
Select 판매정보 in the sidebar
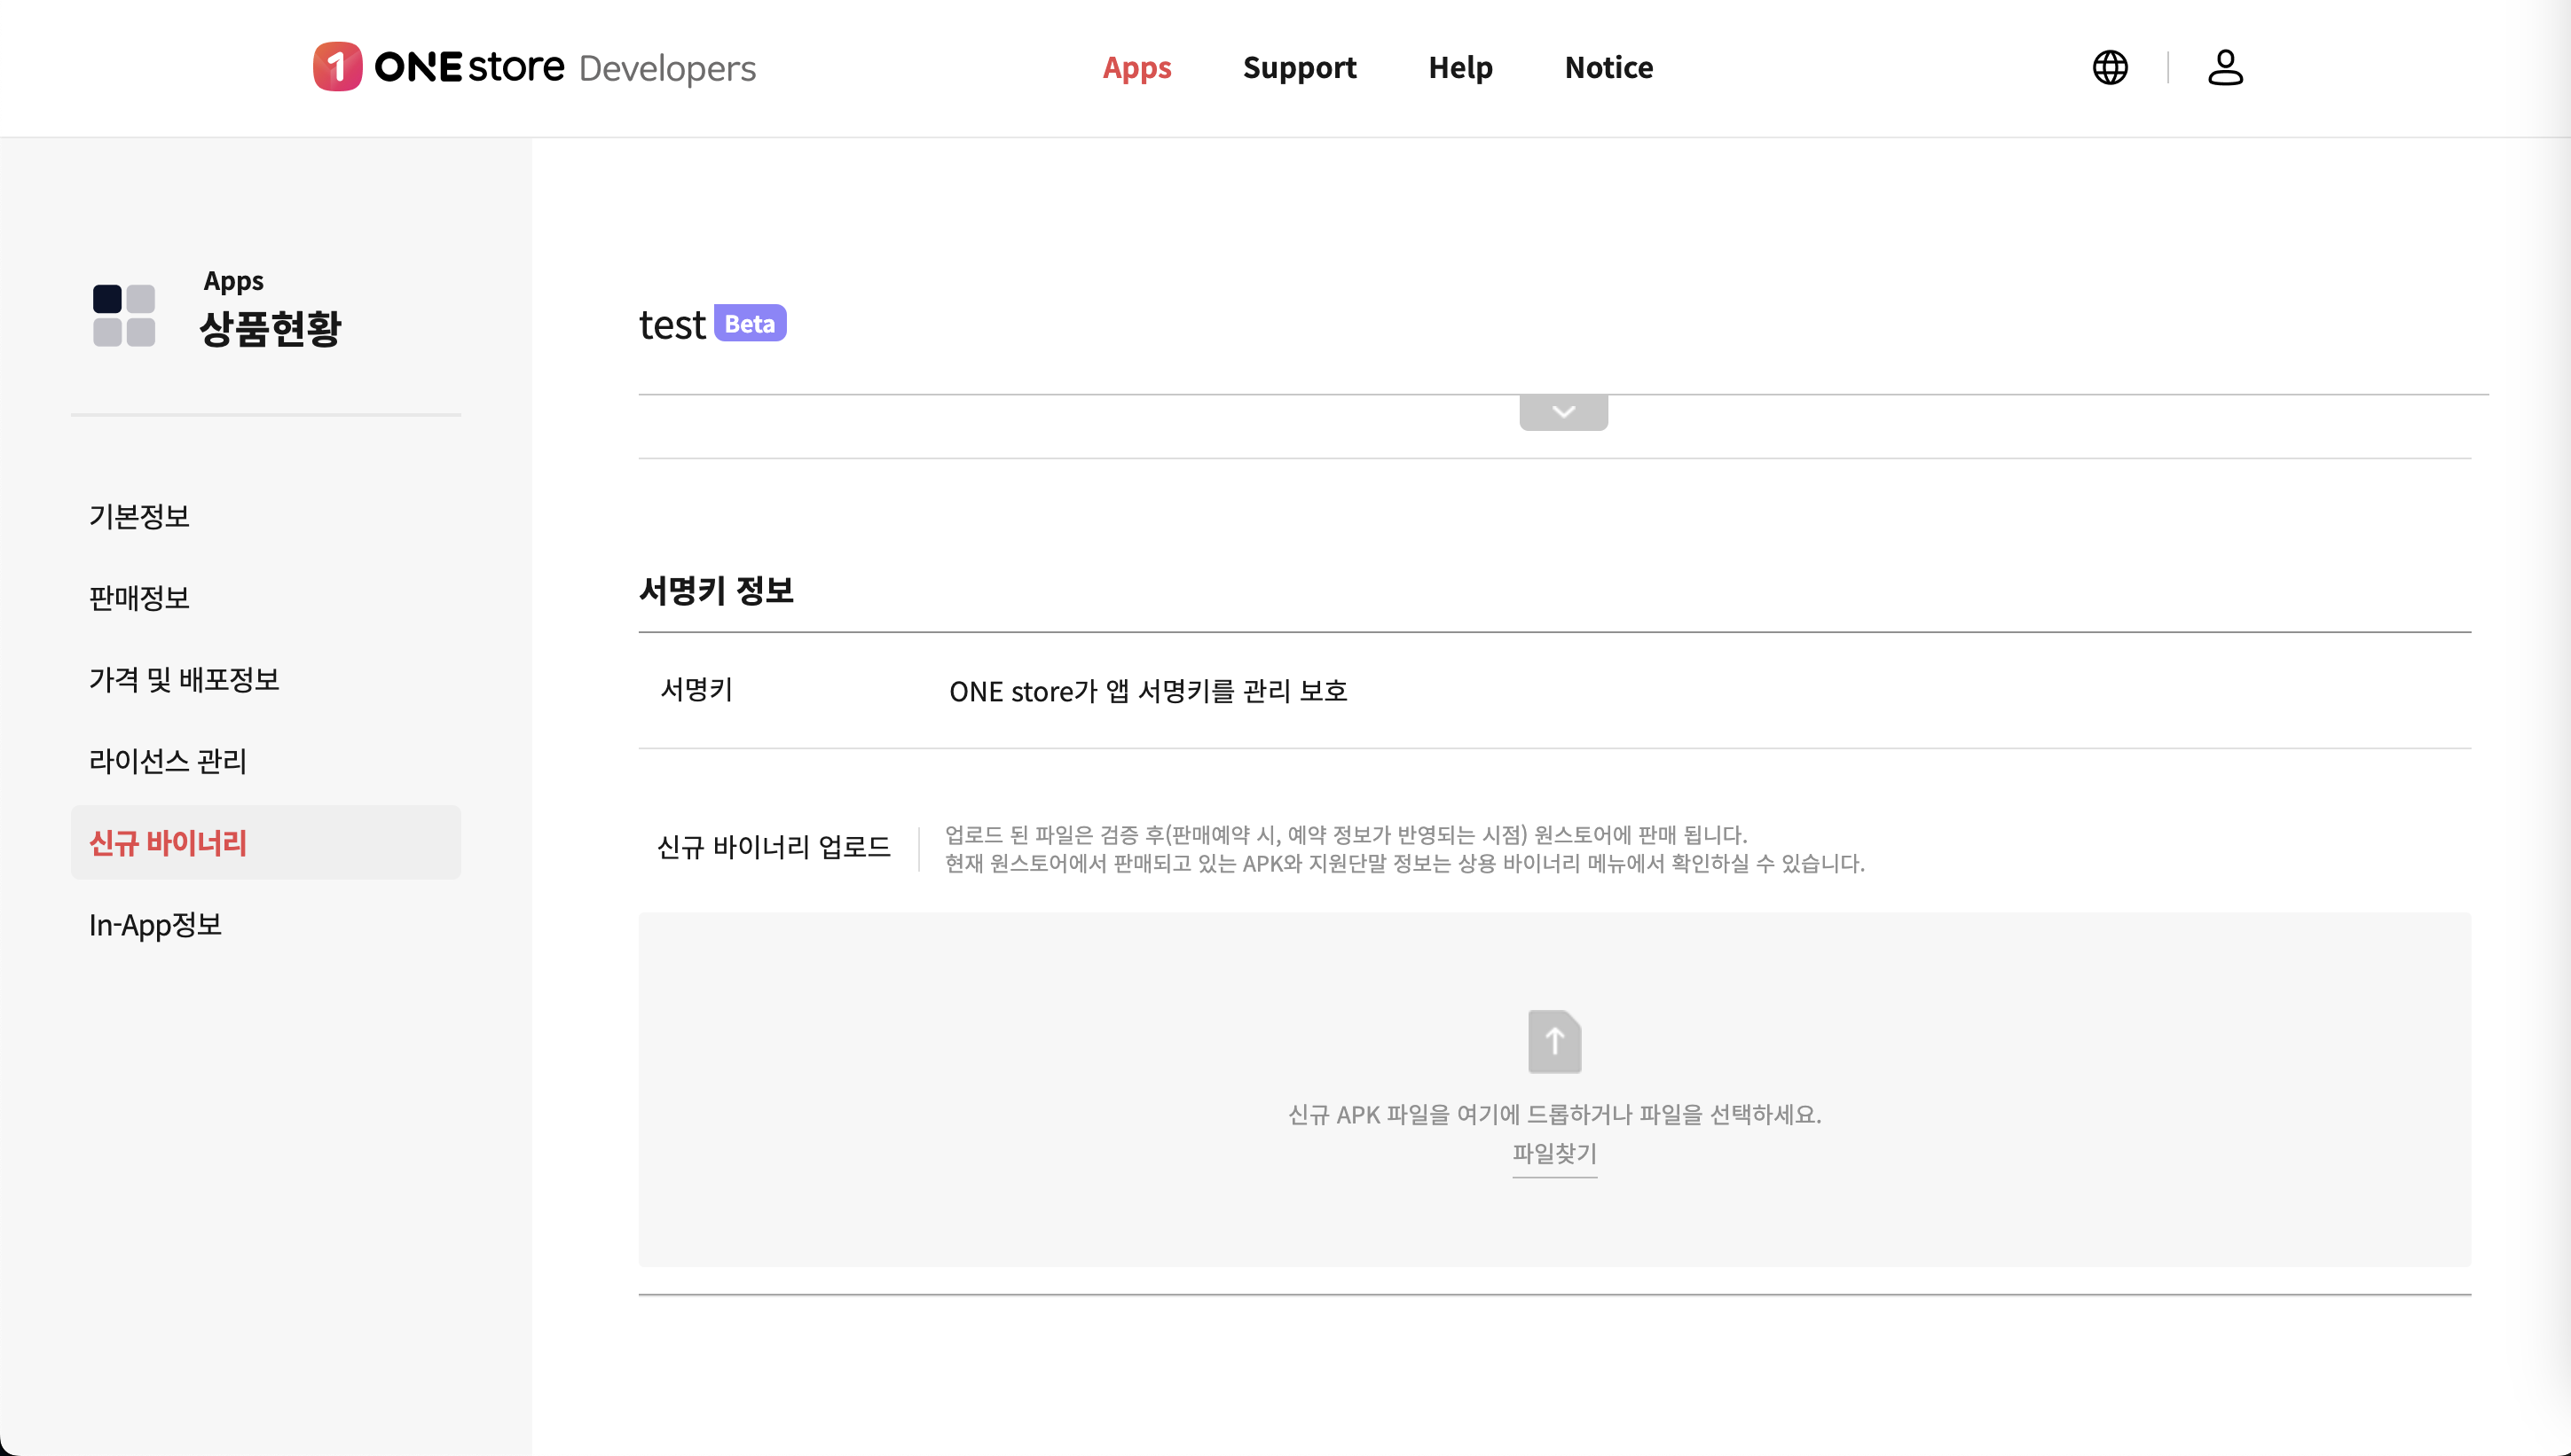pyautogui.click(x=139, y=598)
